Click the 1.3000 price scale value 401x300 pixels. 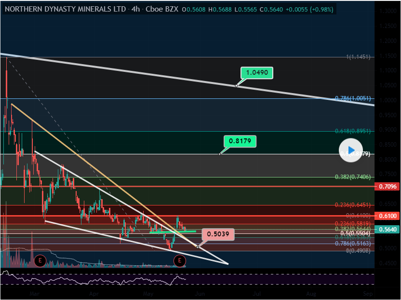[388, 11]
